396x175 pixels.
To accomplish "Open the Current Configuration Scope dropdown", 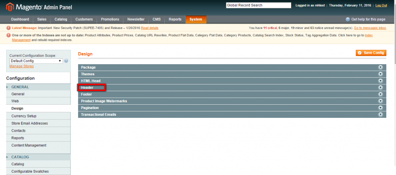I will pos(36,61).
